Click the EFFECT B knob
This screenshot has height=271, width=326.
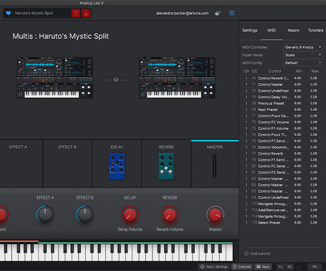click(x=85, y=214)
